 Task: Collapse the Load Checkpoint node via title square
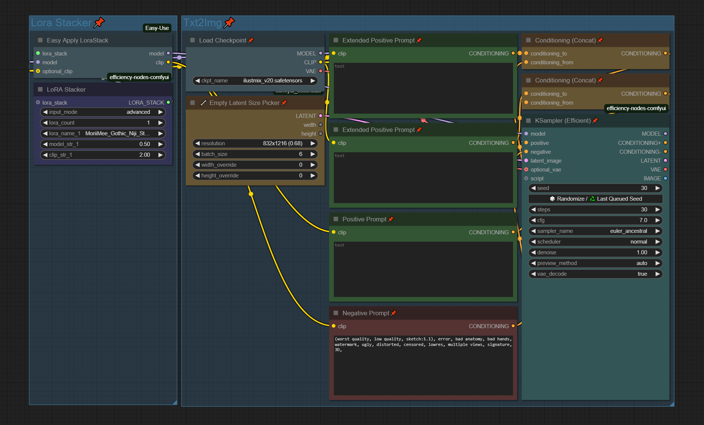point(192,40)
